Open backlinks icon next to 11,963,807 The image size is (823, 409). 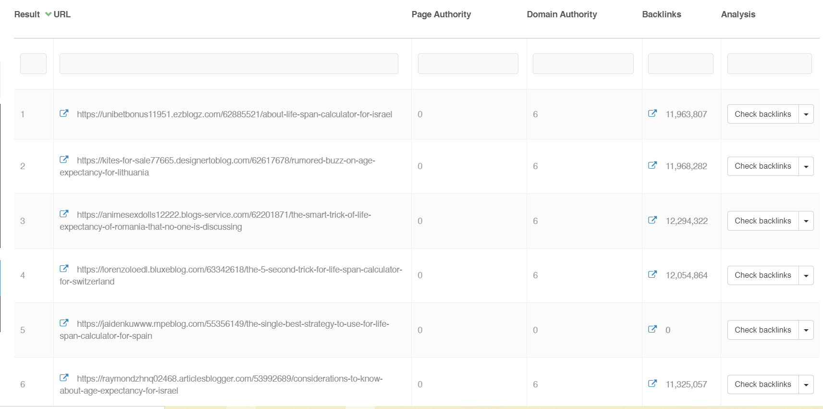[x=652, y=113]
